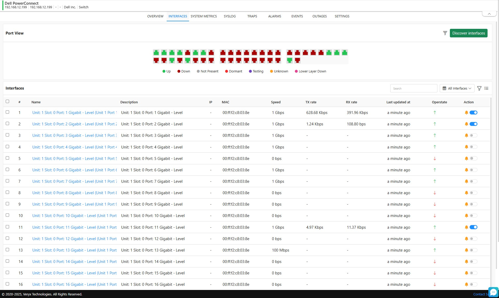Screen dimensions: 499x298
Task: Click the last green port in top row
Action: click(345, 53)
